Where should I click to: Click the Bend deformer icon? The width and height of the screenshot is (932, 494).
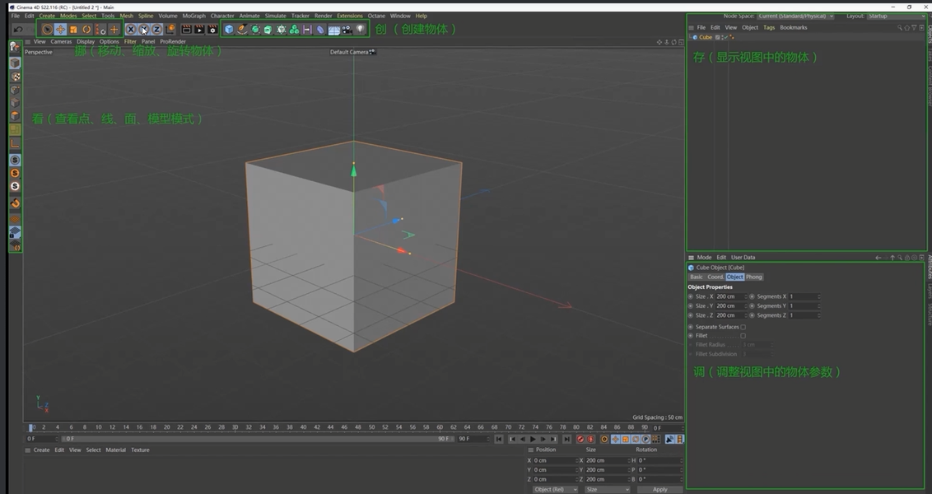click(320, 29)
